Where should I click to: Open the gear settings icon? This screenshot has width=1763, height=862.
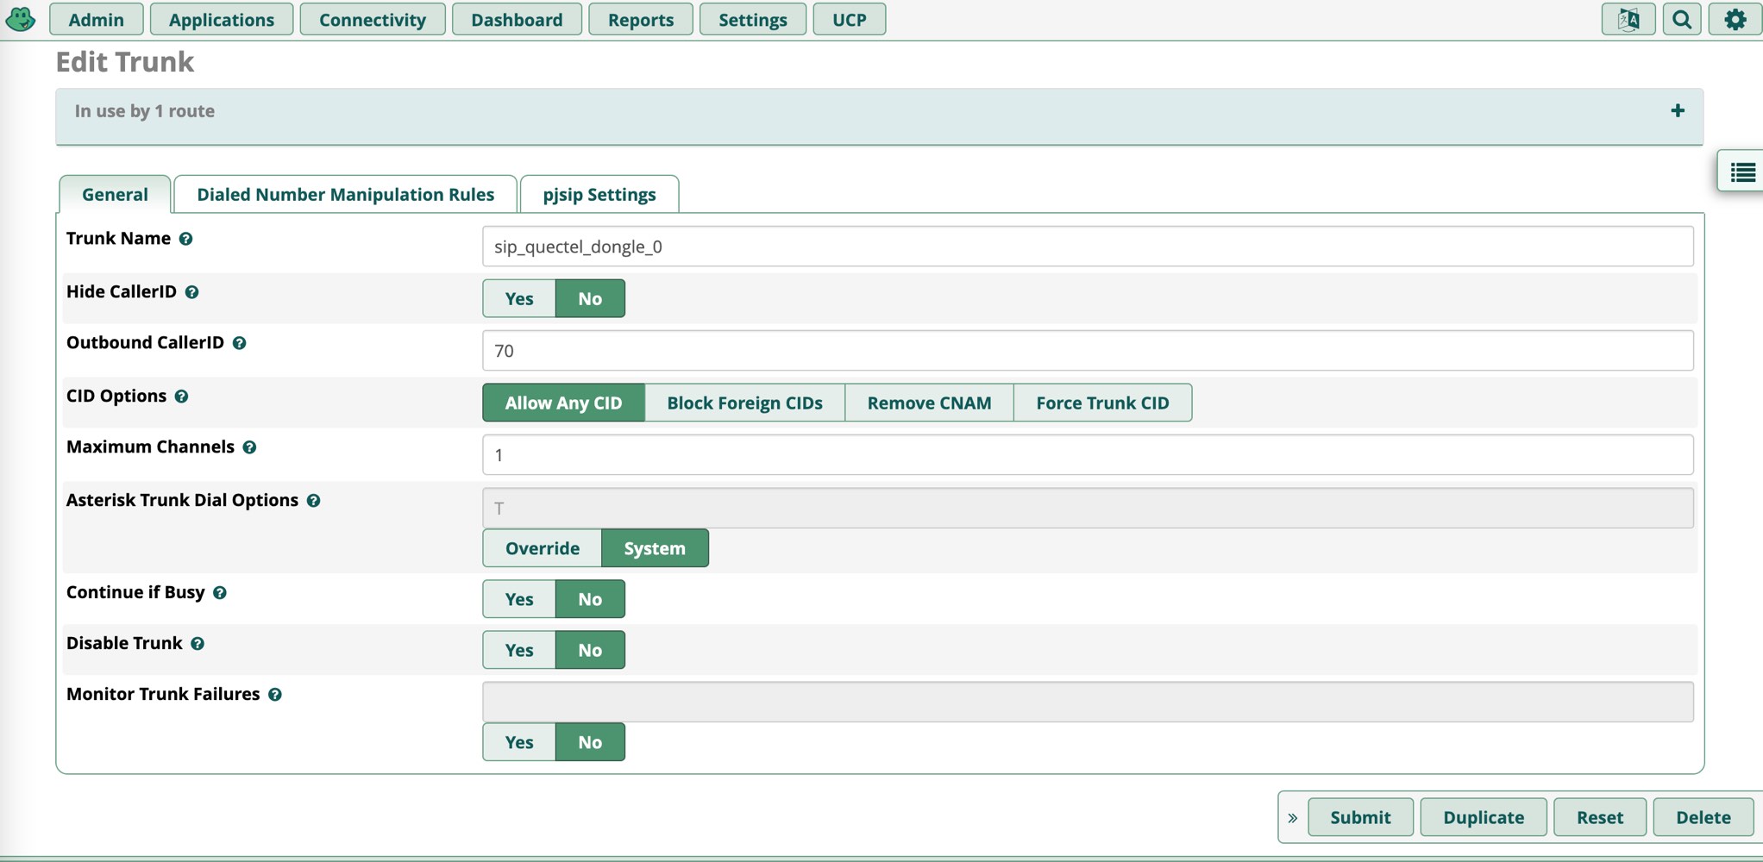(1735, 19)
